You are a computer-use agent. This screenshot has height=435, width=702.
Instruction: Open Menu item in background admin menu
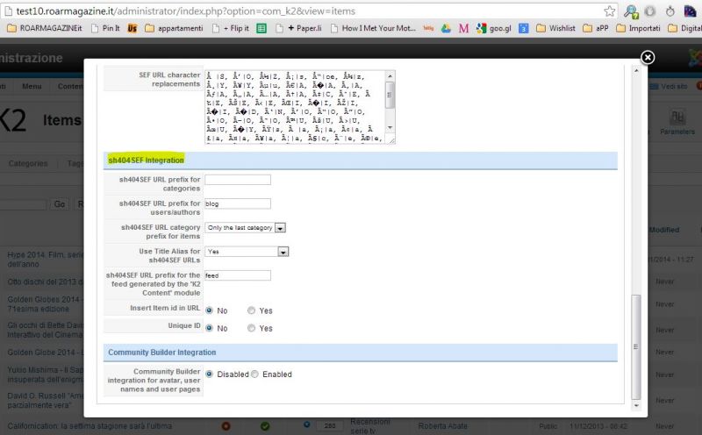(x=32, y=86)
